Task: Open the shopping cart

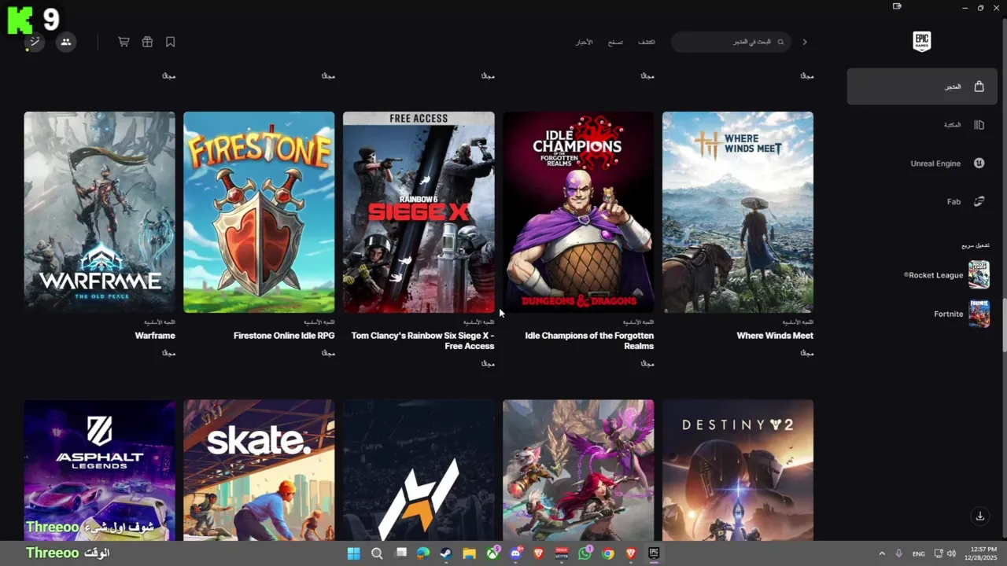Action: click(x=124, y=42)
